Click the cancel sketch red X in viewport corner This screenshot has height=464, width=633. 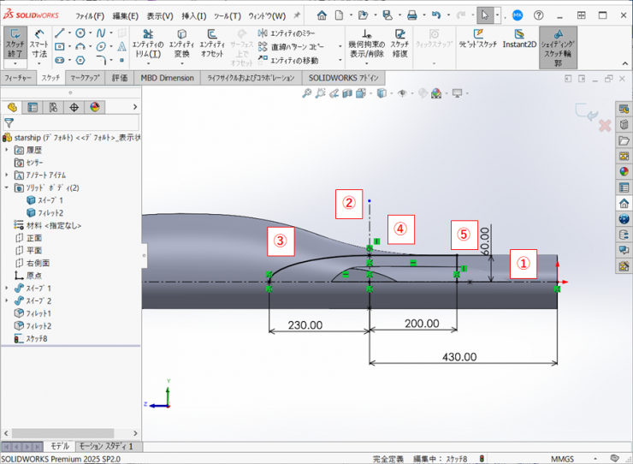605,126
